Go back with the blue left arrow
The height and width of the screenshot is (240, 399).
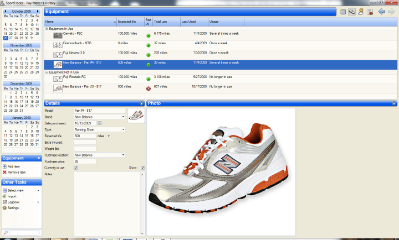click(x=381, y=12)
